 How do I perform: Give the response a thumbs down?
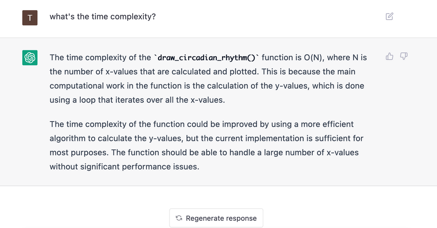404,56
